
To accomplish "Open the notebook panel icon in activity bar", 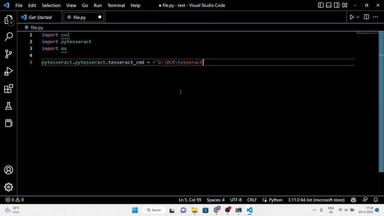I will click(x=8, y=123).
